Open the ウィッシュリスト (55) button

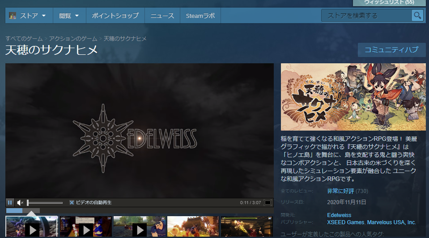[389, 3]
